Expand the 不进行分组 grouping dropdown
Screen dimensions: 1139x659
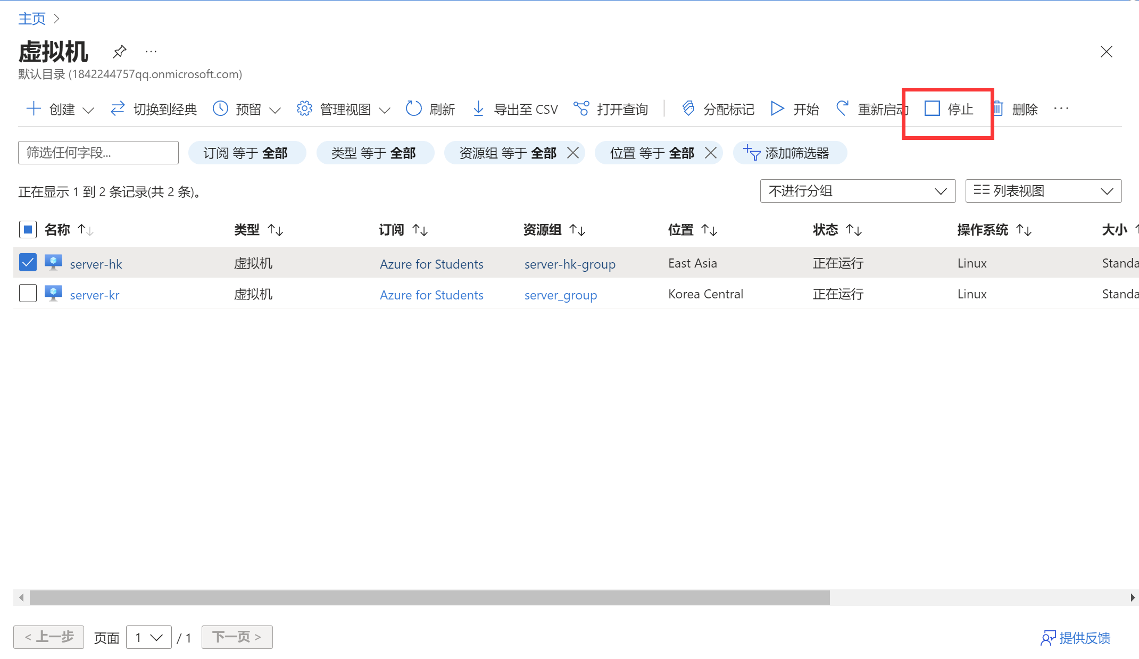(858, 191)
